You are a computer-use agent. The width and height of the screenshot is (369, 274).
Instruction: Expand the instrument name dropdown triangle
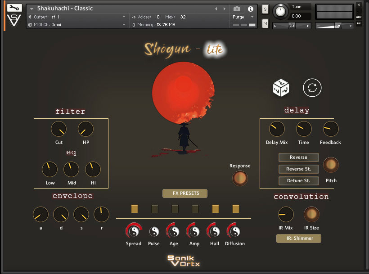31,9
